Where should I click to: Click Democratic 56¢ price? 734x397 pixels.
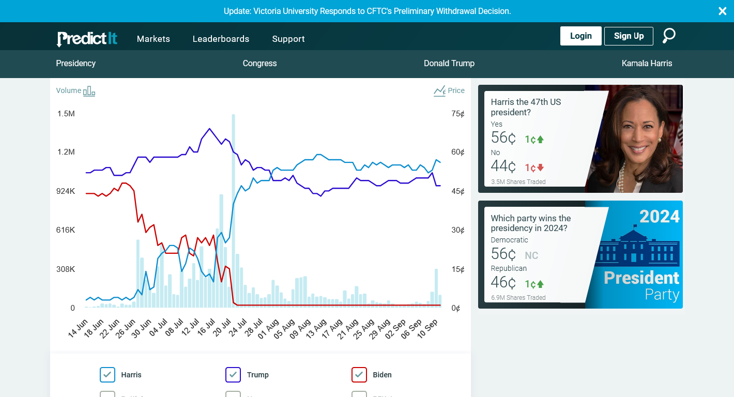tap(503, 254)
